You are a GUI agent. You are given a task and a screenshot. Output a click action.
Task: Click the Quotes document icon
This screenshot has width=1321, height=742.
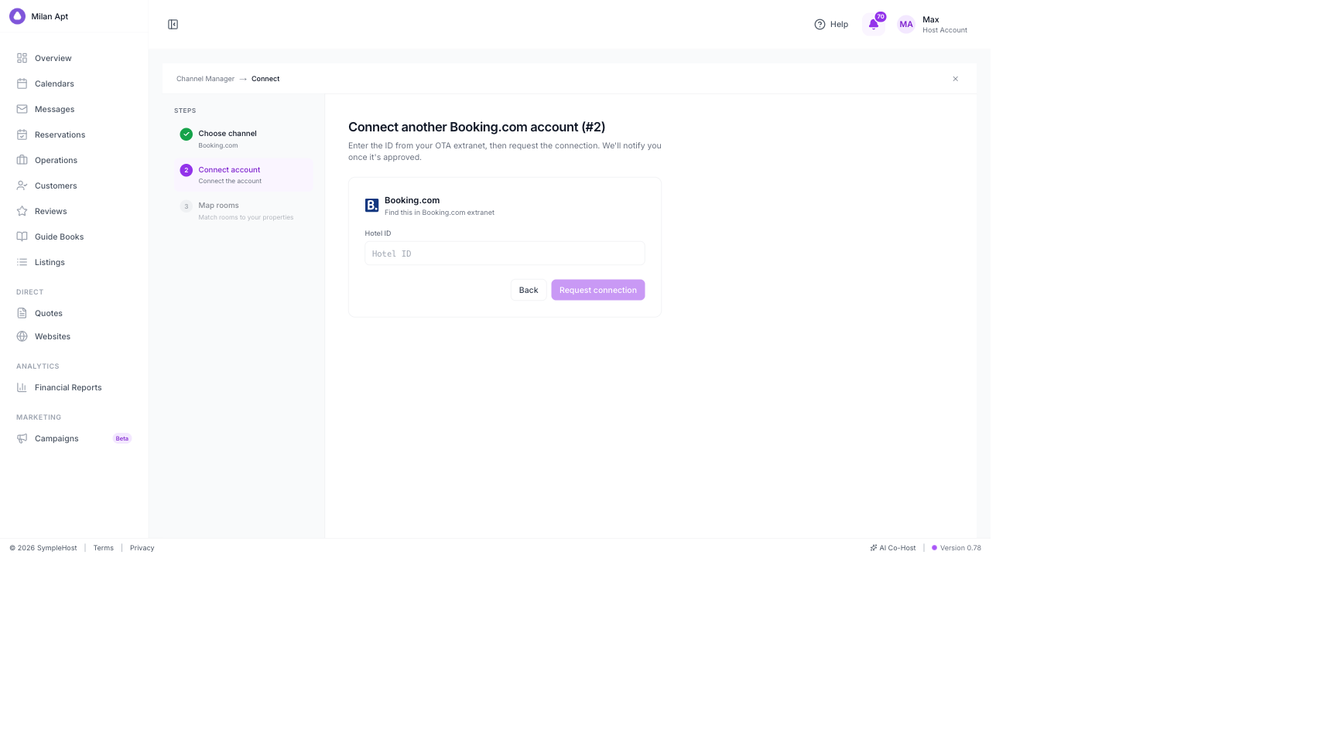(22, 313)
